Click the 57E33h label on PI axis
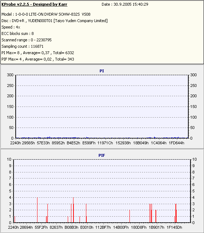 pos(43,143)
